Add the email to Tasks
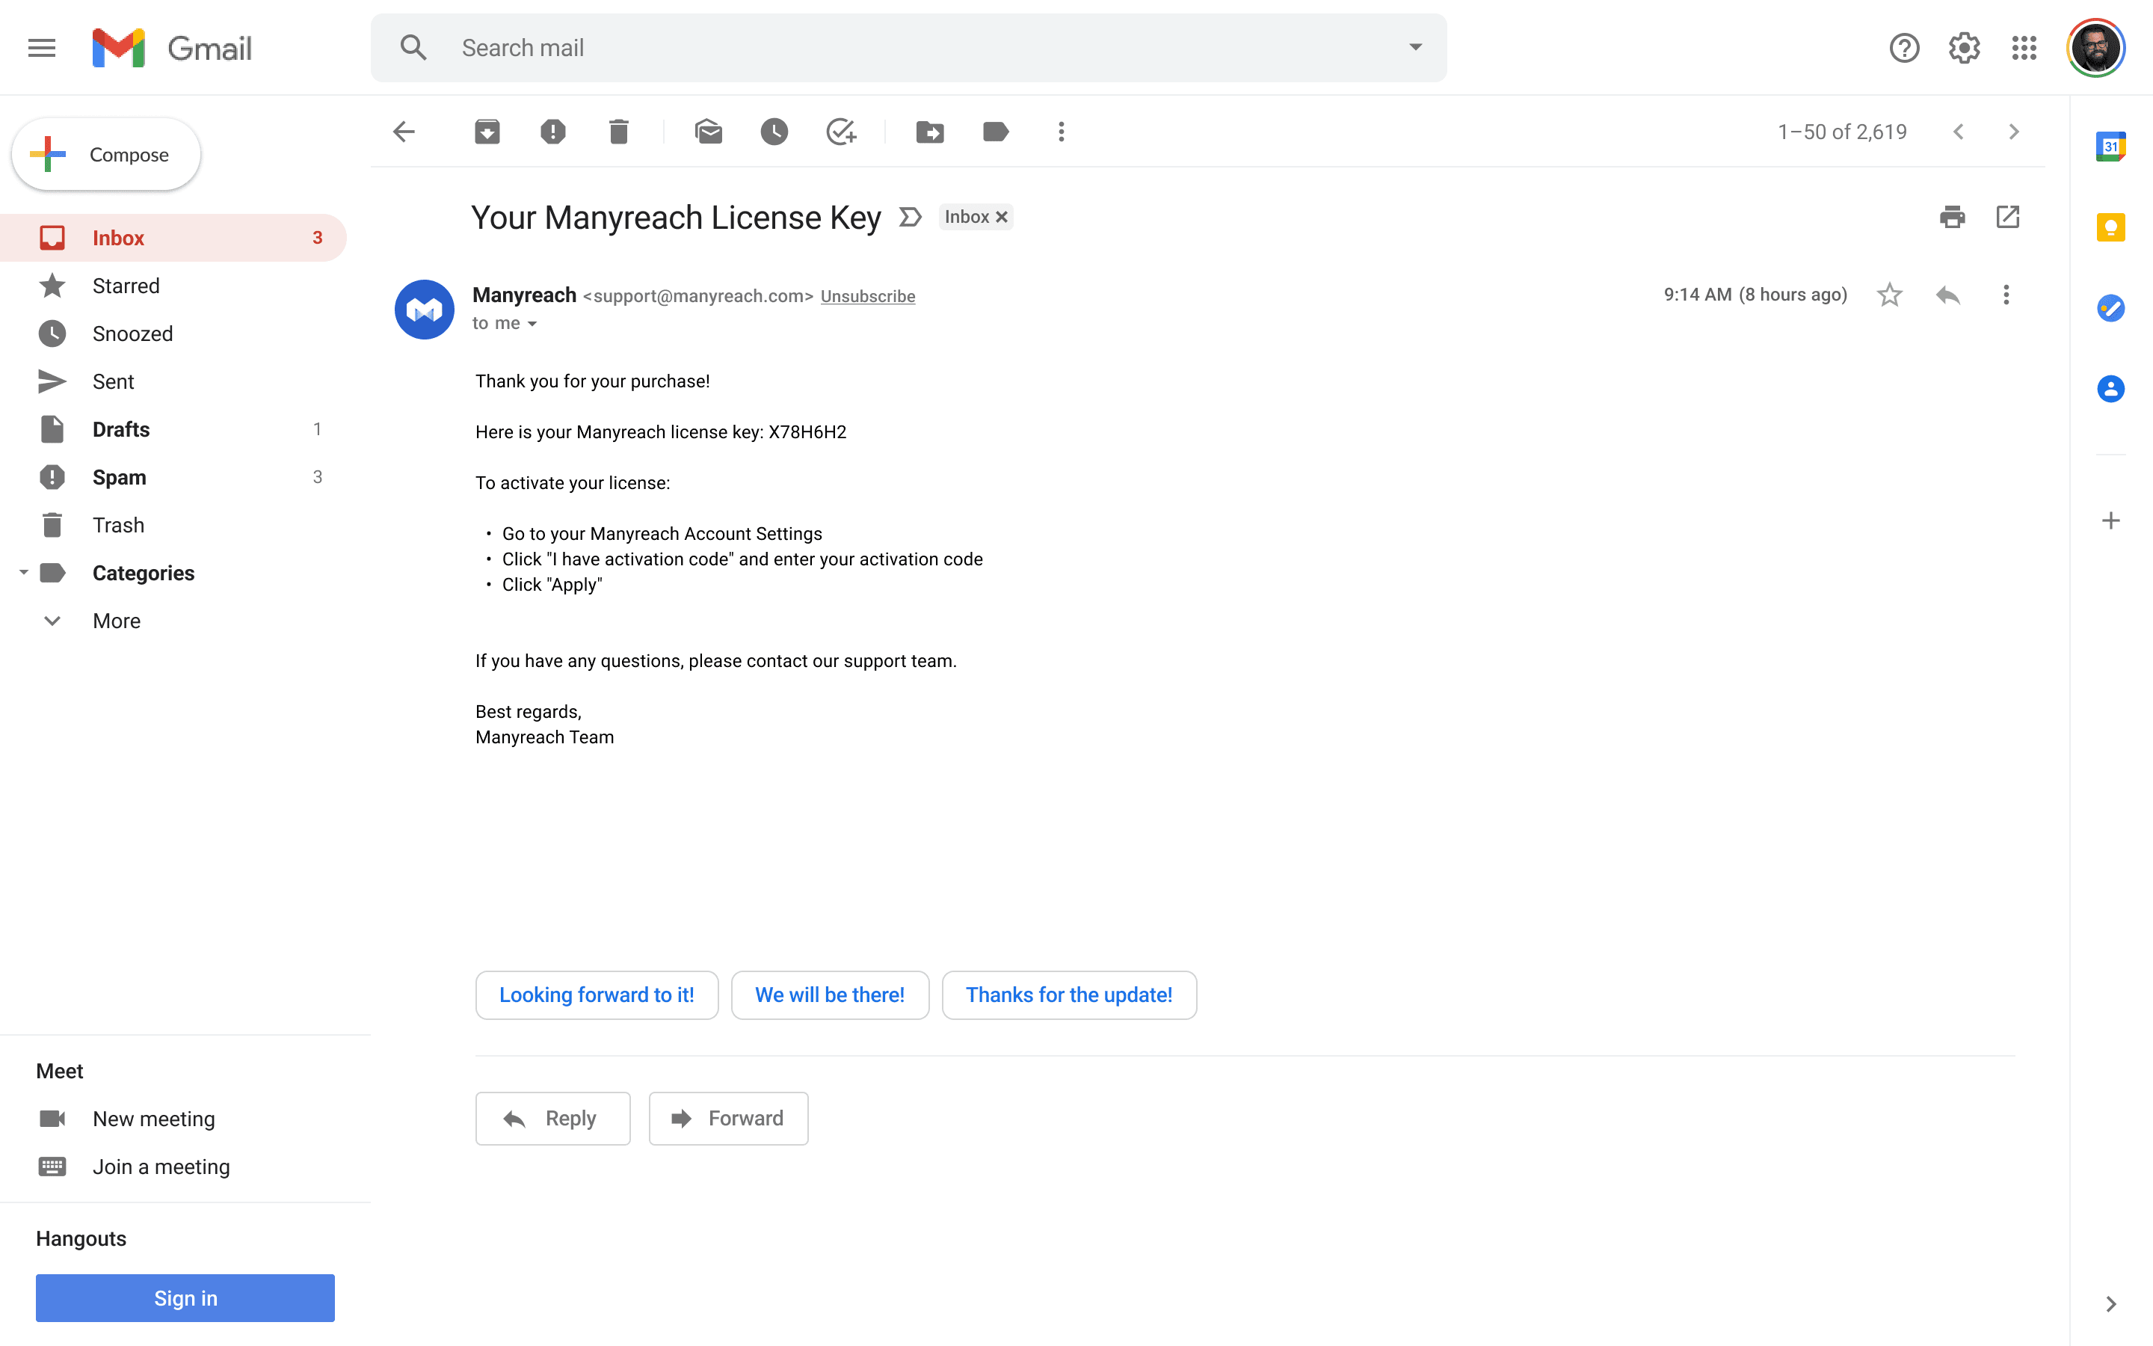Image resolution: width=2153 pixels, height=1346 pixels. pyautogui.click(x=841, y=132)
